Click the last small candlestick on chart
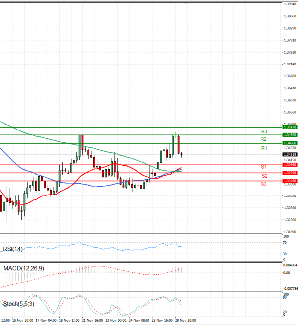Image resolution: width=298 pixels, height=325 pixels. click(x=182, y=154)
